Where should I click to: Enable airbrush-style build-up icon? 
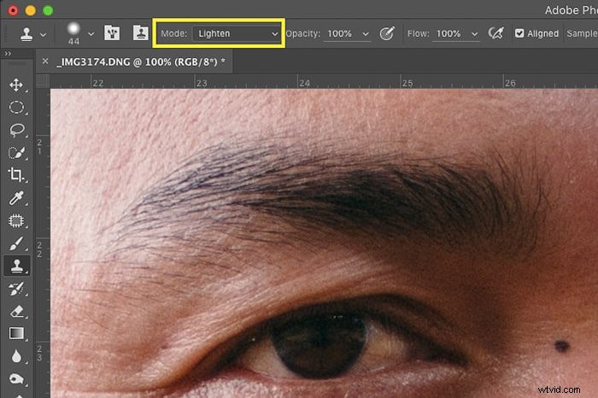(495, 33)
